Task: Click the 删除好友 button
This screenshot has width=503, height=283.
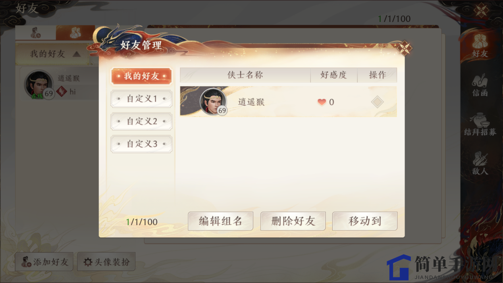Action: [x=293, y=221]
